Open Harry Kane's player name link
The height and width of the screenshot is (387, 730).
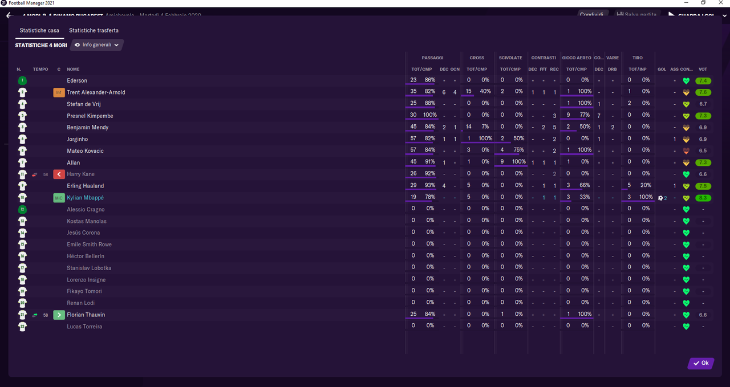(x=80, y=174)
